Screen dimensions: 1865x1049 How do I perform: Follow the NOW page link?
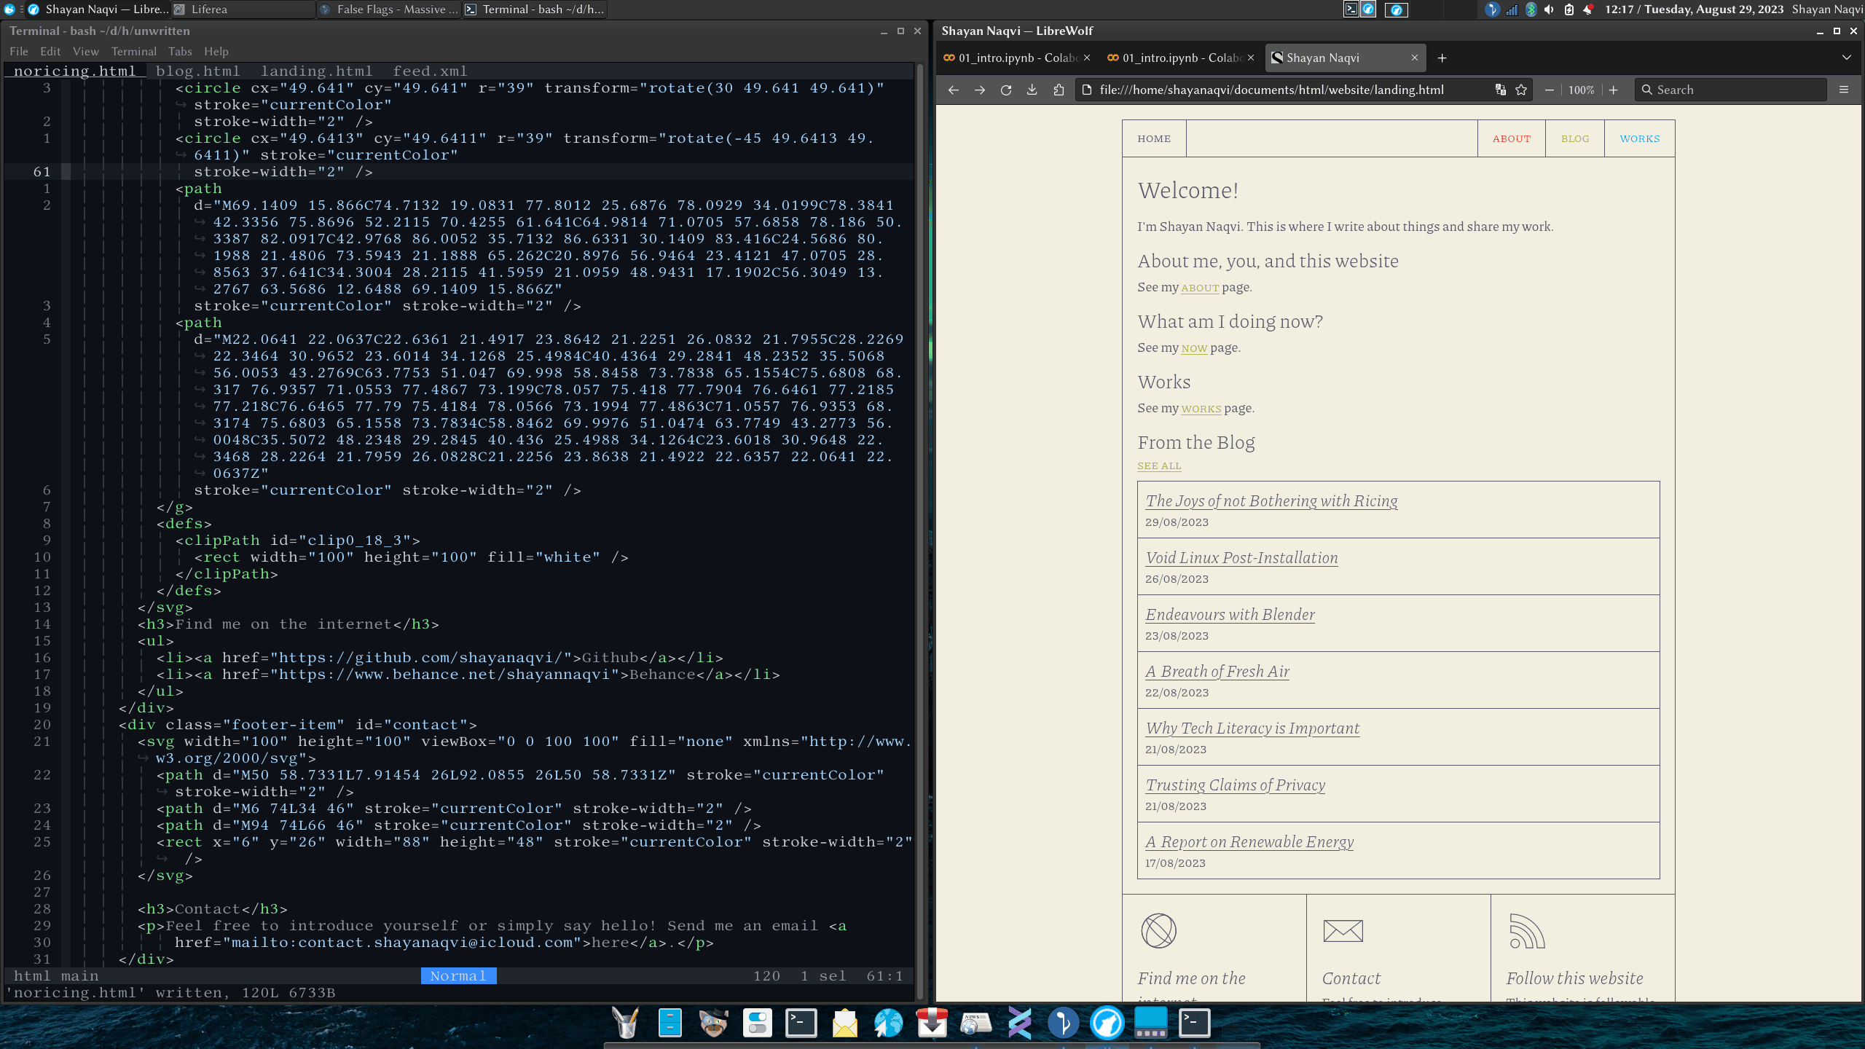(x=1194, y=348)
